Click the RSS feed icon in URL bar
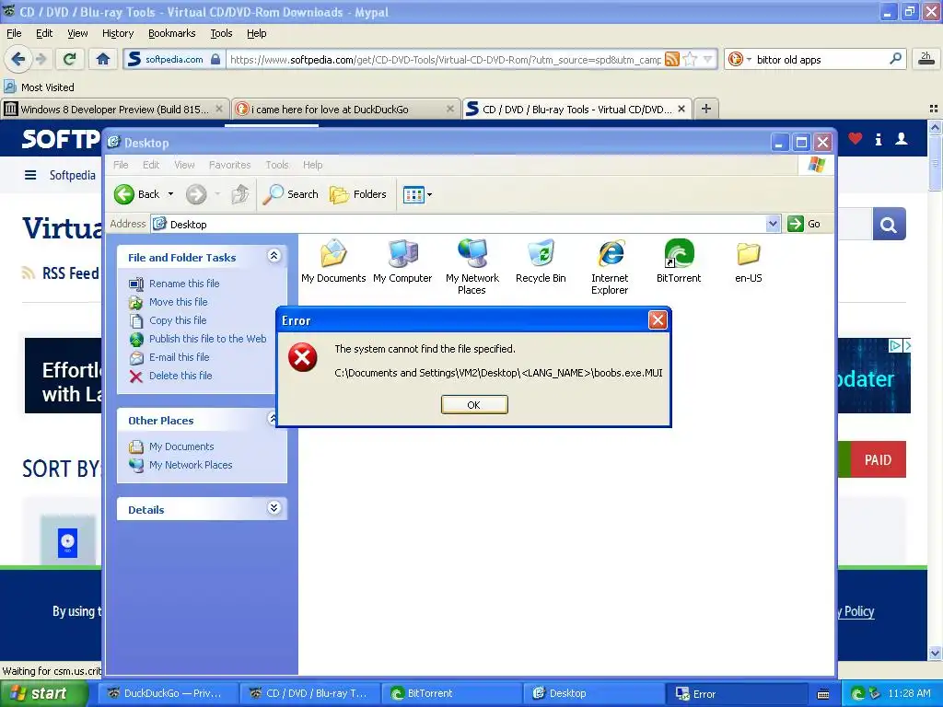Screen dimensions: 943x707 coord(672,59)
